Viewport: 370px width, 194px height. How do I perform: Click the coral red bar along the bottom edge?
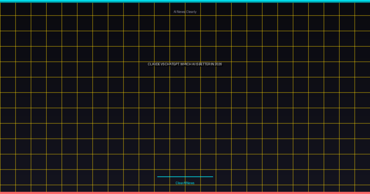(185, 193)
